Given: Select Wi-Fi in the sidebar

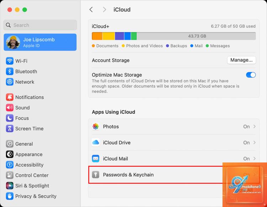Looking at the screenshot, I should tap(40, 61).
